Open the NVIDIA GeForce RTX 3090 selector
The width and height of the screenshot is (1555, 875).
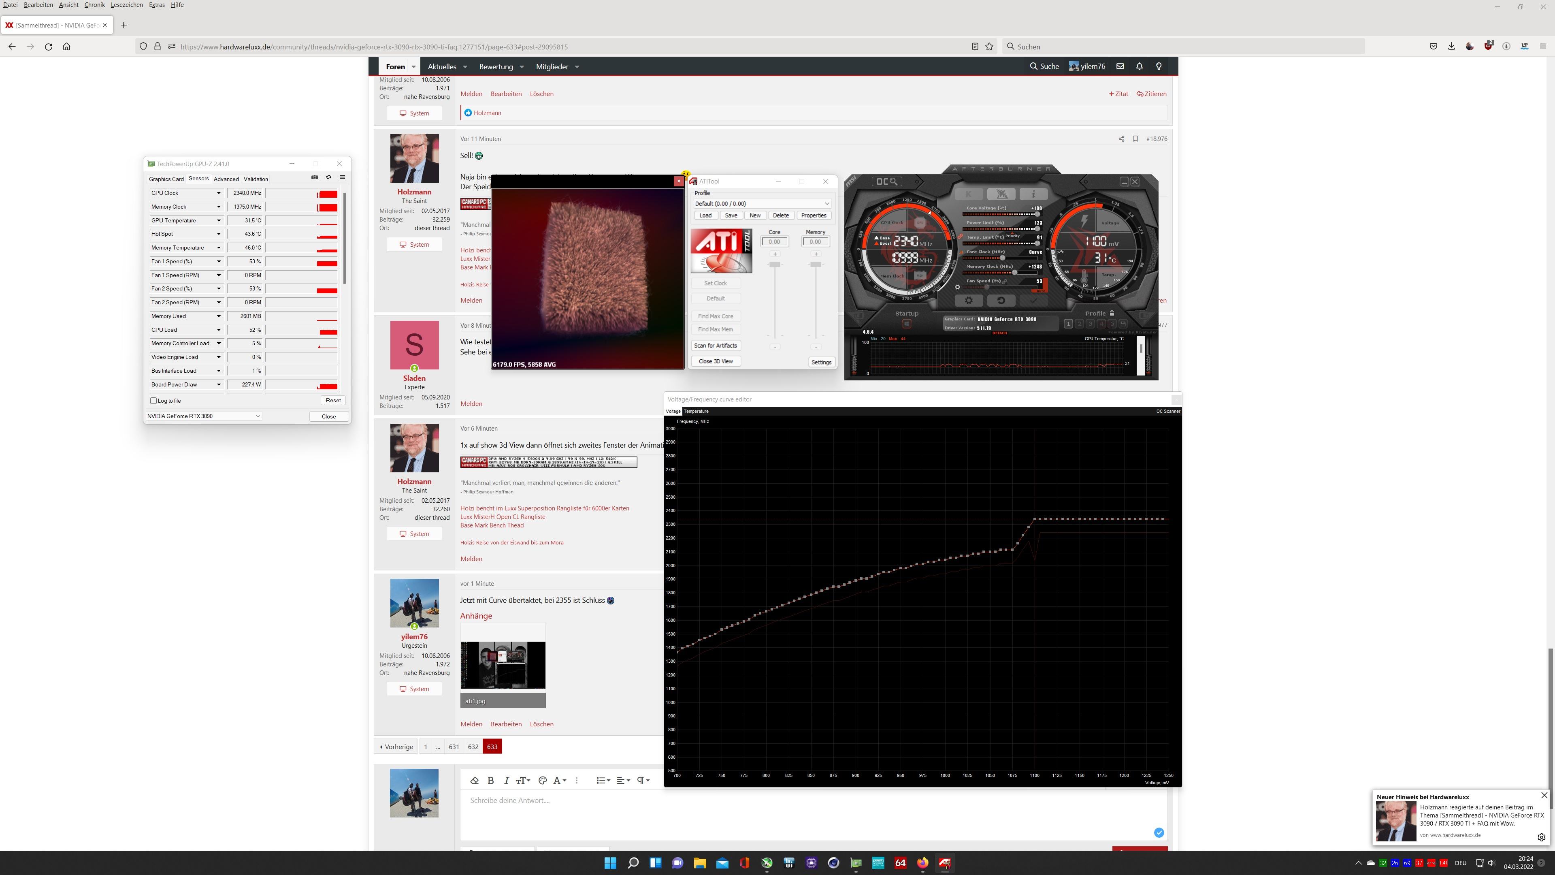[203, 416]
